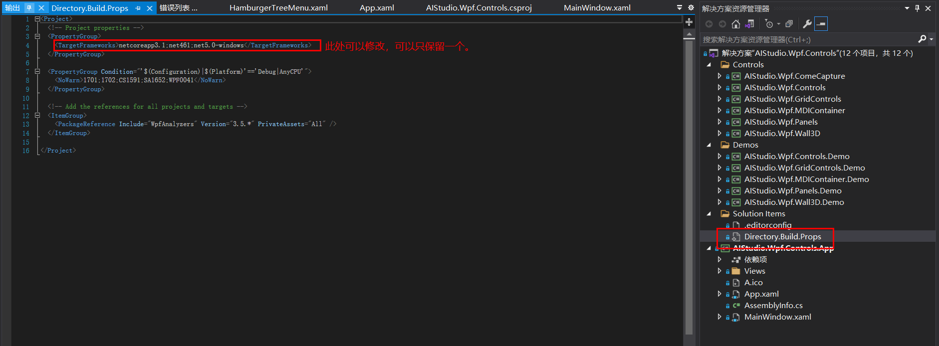Switch views using the Visual Studio solution icon

[x=749, y=24]
